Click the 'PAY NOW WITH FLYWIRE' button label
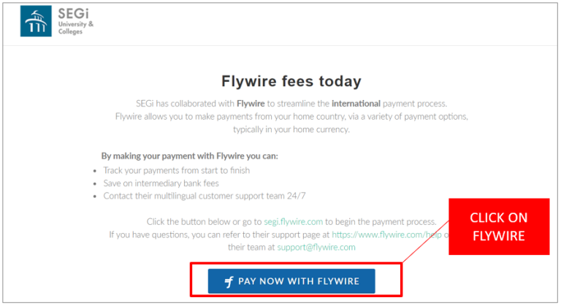Screen dimensions: 561x306 coord(299,281)
